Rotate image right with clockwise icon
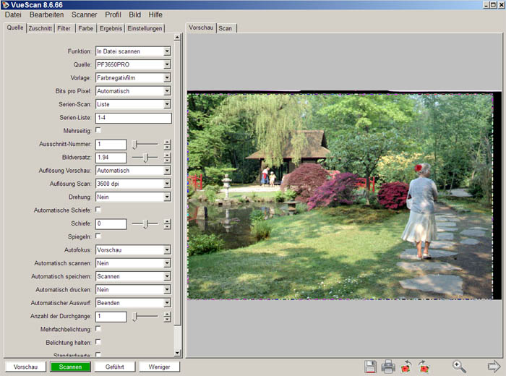The width and height of the screenshot is (506, 376). (424, 367)
